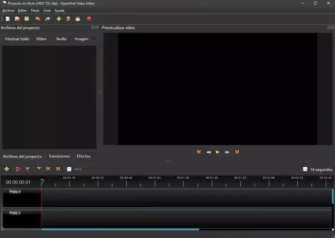
Task: Select the Pista 4 track label
Action: click(x=15, y=192)
